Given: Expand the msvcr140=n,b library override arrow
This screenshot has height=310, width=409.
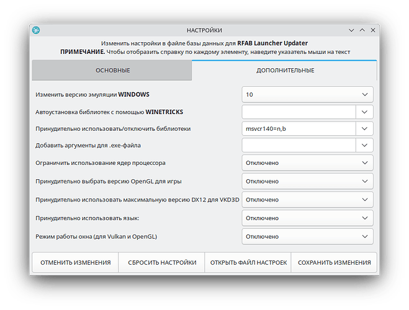Looking at the screenshot, I should point(364,129).
